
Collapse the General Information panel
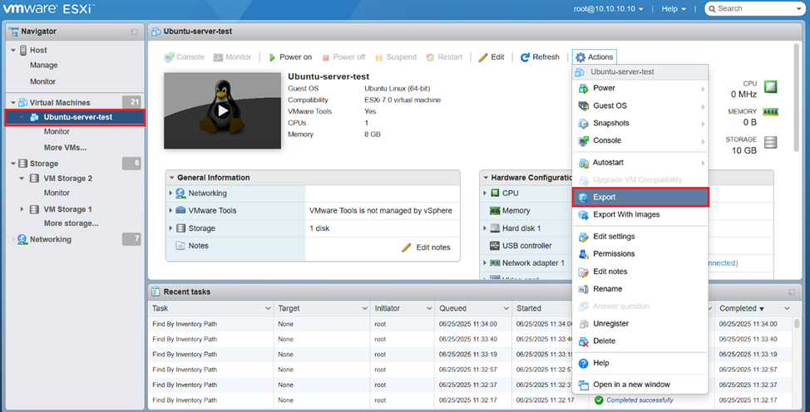(x=171, y=178)
